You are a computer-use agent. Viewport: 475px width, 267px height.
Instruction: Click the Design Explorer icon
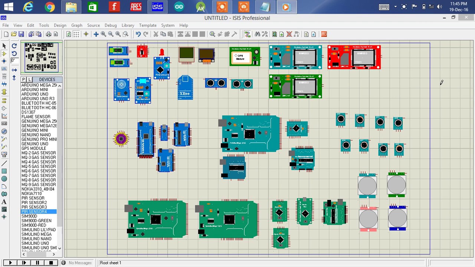pos(275,34)
